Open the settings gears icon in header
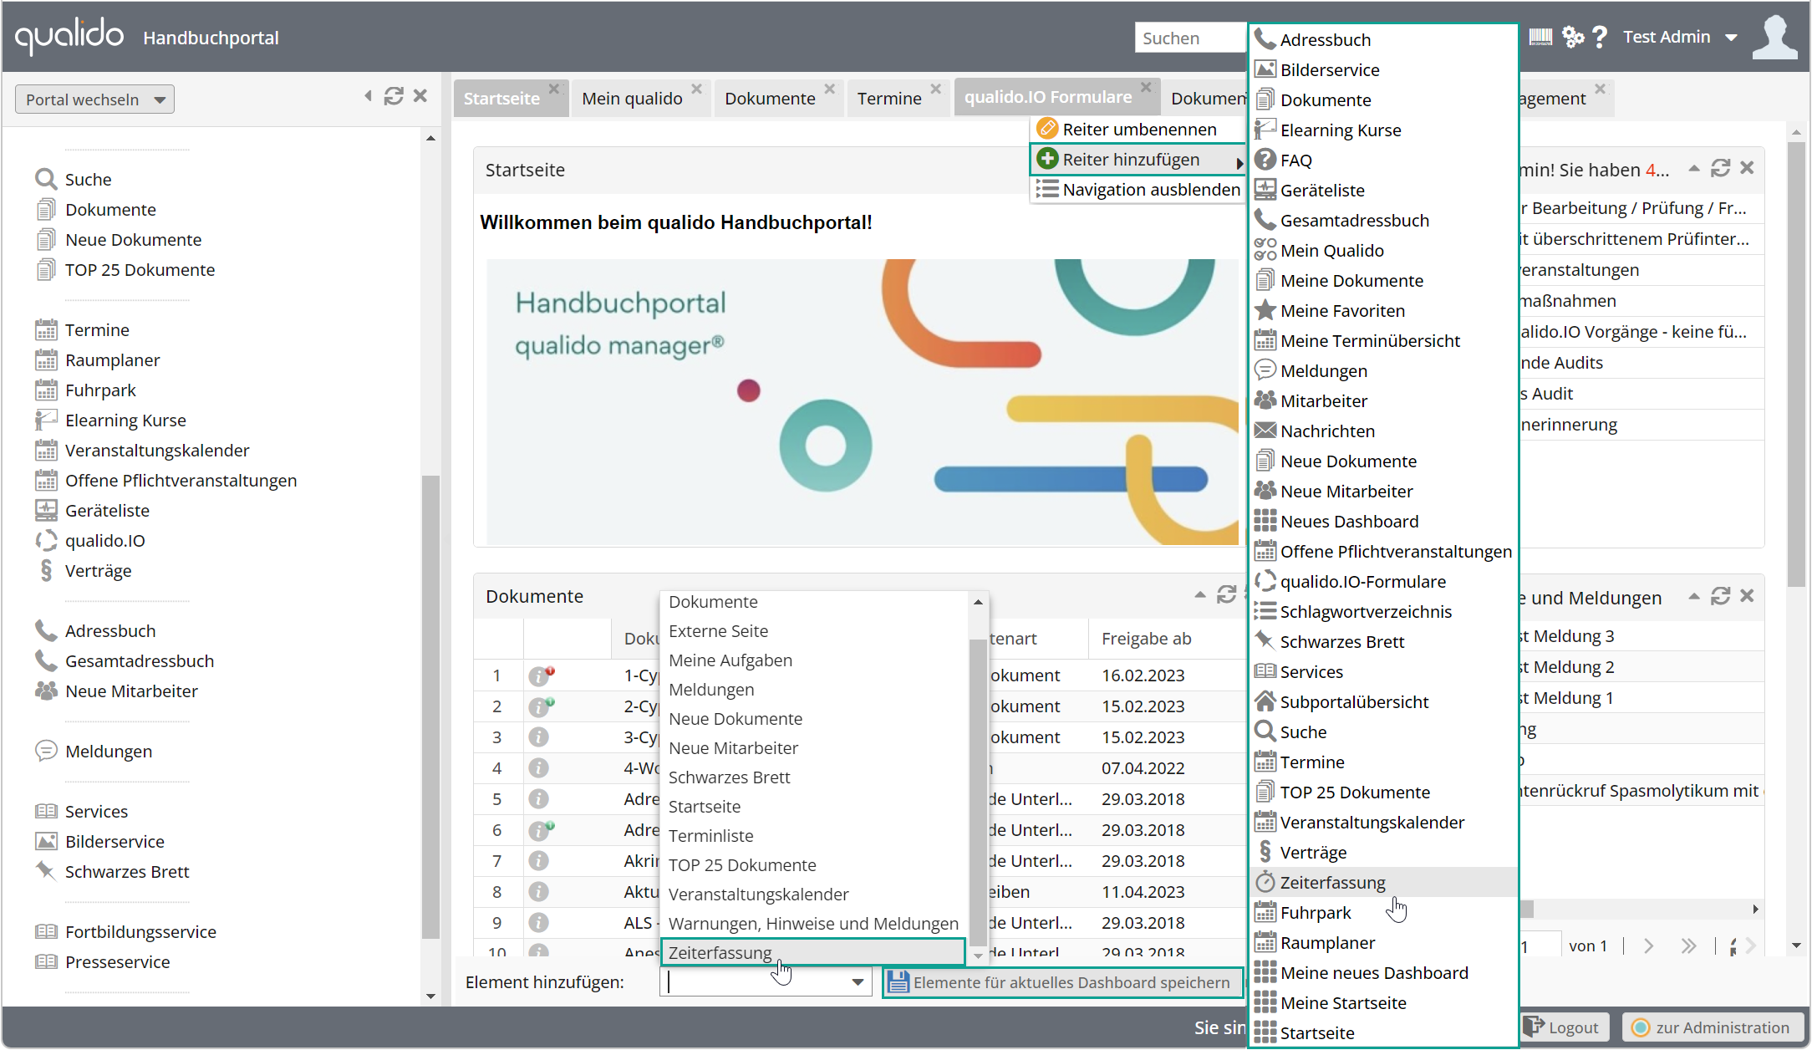 click(1573, 37)
